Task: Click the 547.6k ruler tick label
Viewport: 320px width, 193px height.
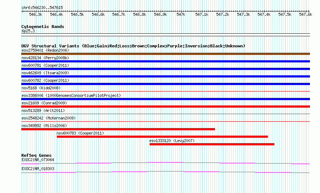Action: 306,14
